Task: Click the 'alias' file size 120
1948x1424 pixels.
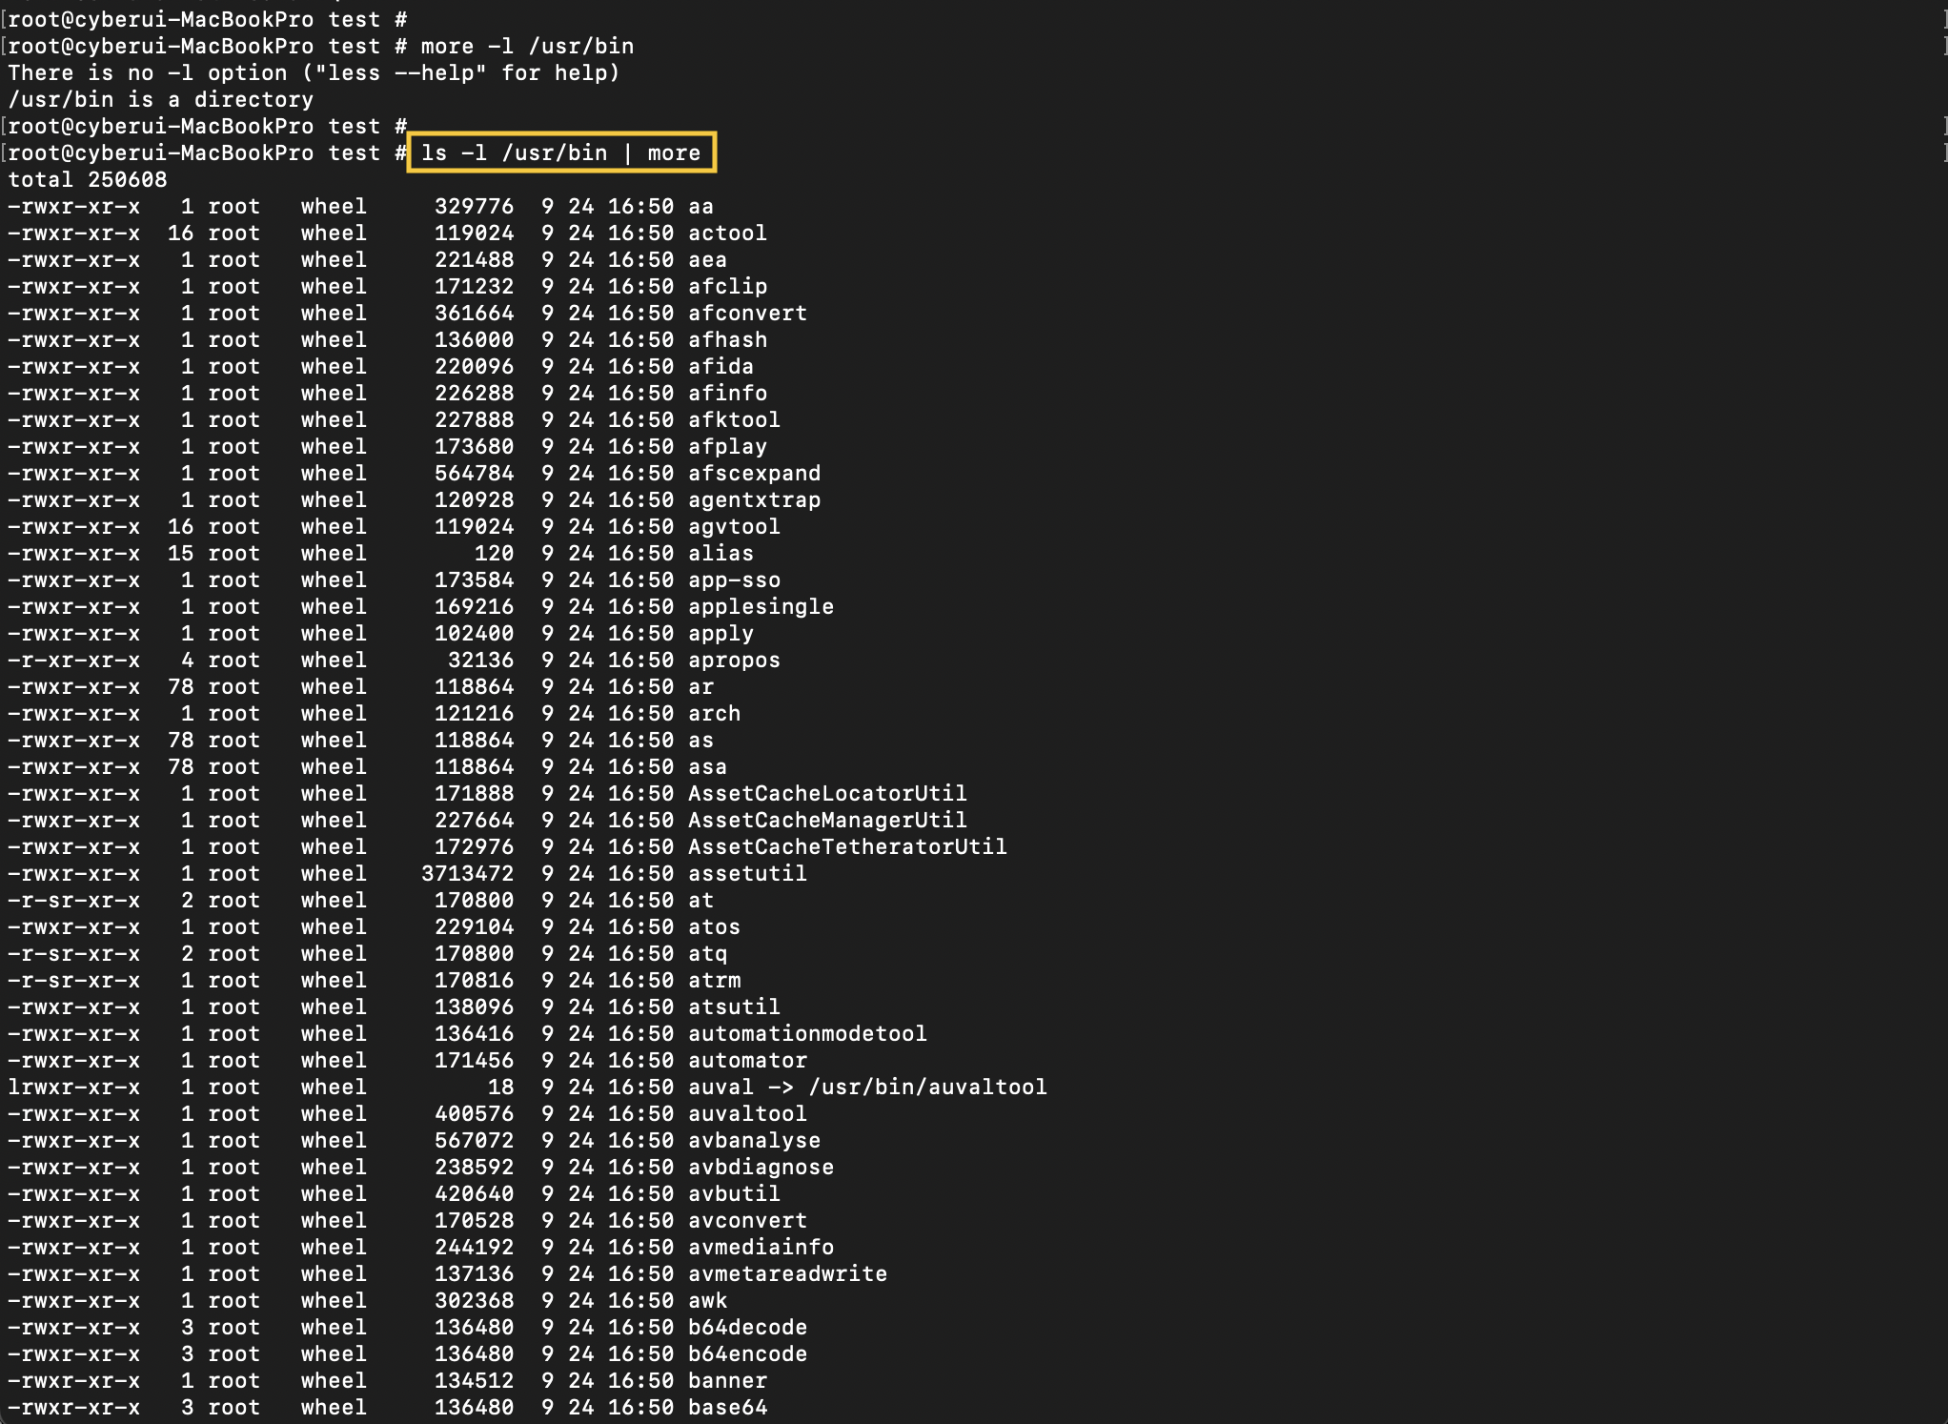Action: 494,553
